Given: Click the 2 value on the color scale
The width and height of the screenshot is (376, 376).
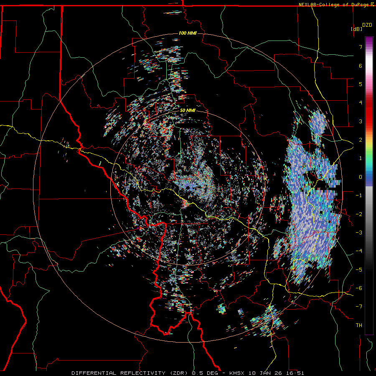Looking at the screenshot, I should (x=361, y=140).
